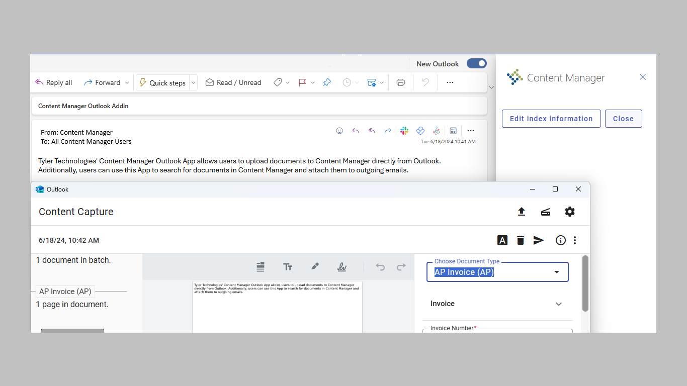Click the Reply all button

[x=54, y=82]
